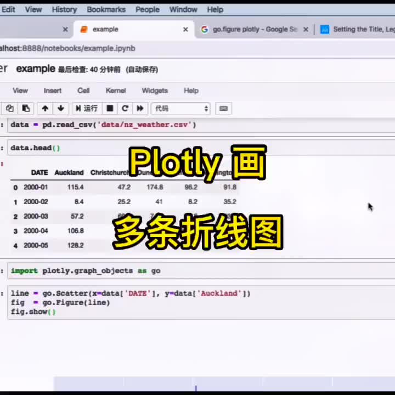Click the Google favicon on the search tab

[x=205, y=30]
